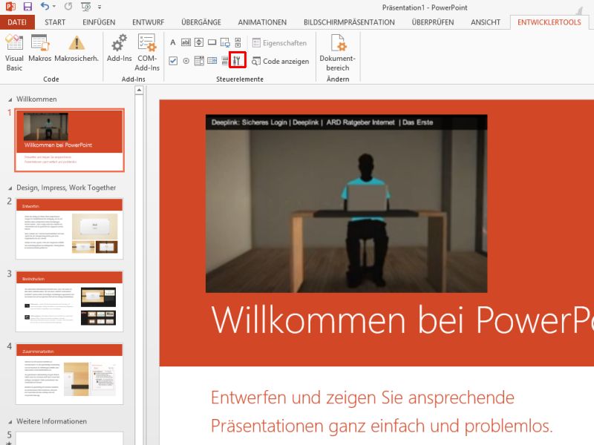Switch to the ÜBERGÄNGE tab
This screenshot has width=594, height=445.
click(201, 22)
